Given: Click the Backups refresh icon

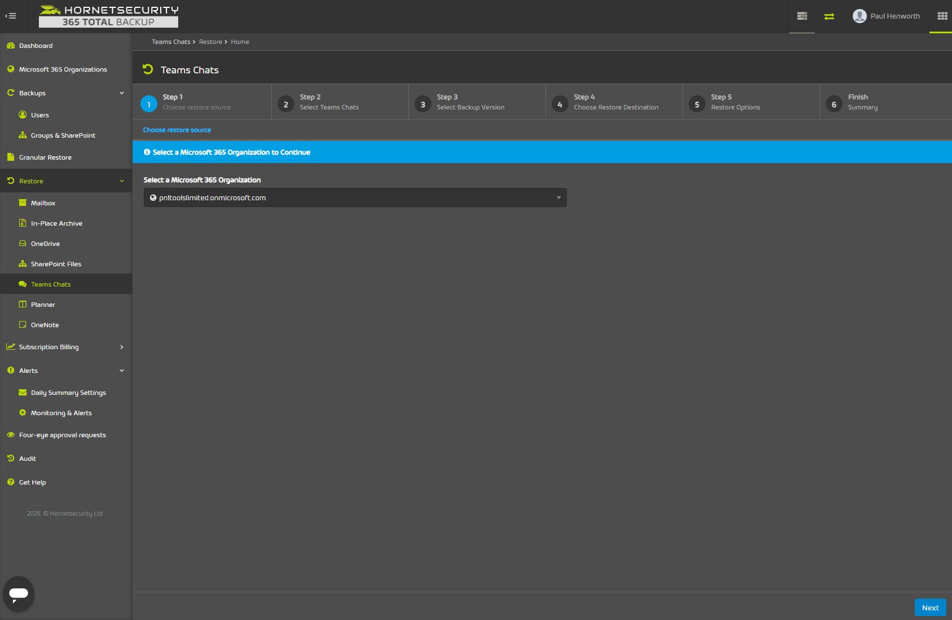Looking at the screenshot, I should pos(11,93).
